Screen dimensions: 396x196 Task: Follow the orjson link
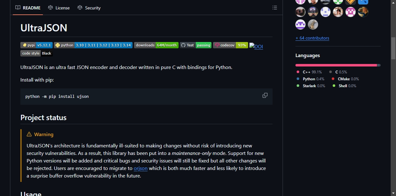point(141,168)
